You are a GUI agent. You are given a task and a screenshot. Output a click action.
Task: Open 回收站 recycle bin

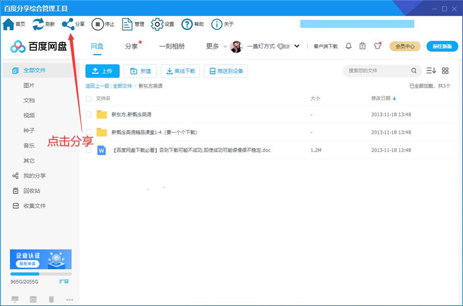[x=26, y=191]
